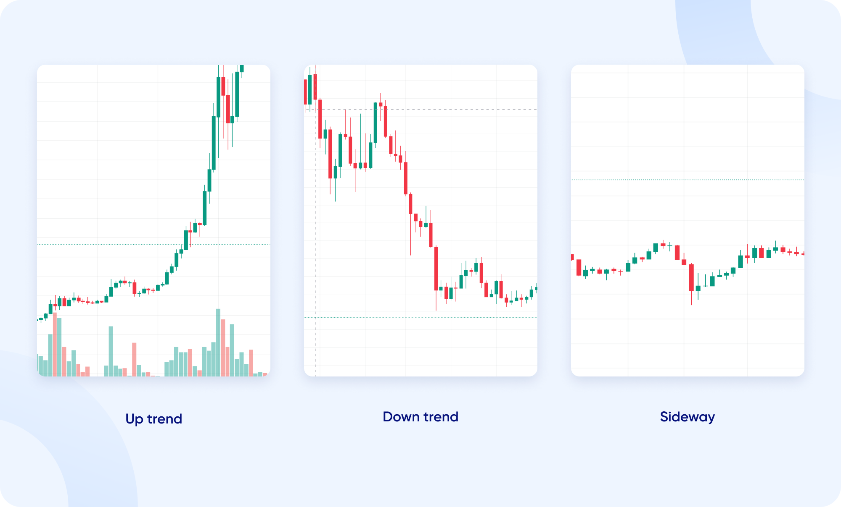The height and width of the screenshot is (507, 841).
Task: Click tall red volume bar at left of Up trend chart
Action: pyautogui.click(x=55, y=344)
